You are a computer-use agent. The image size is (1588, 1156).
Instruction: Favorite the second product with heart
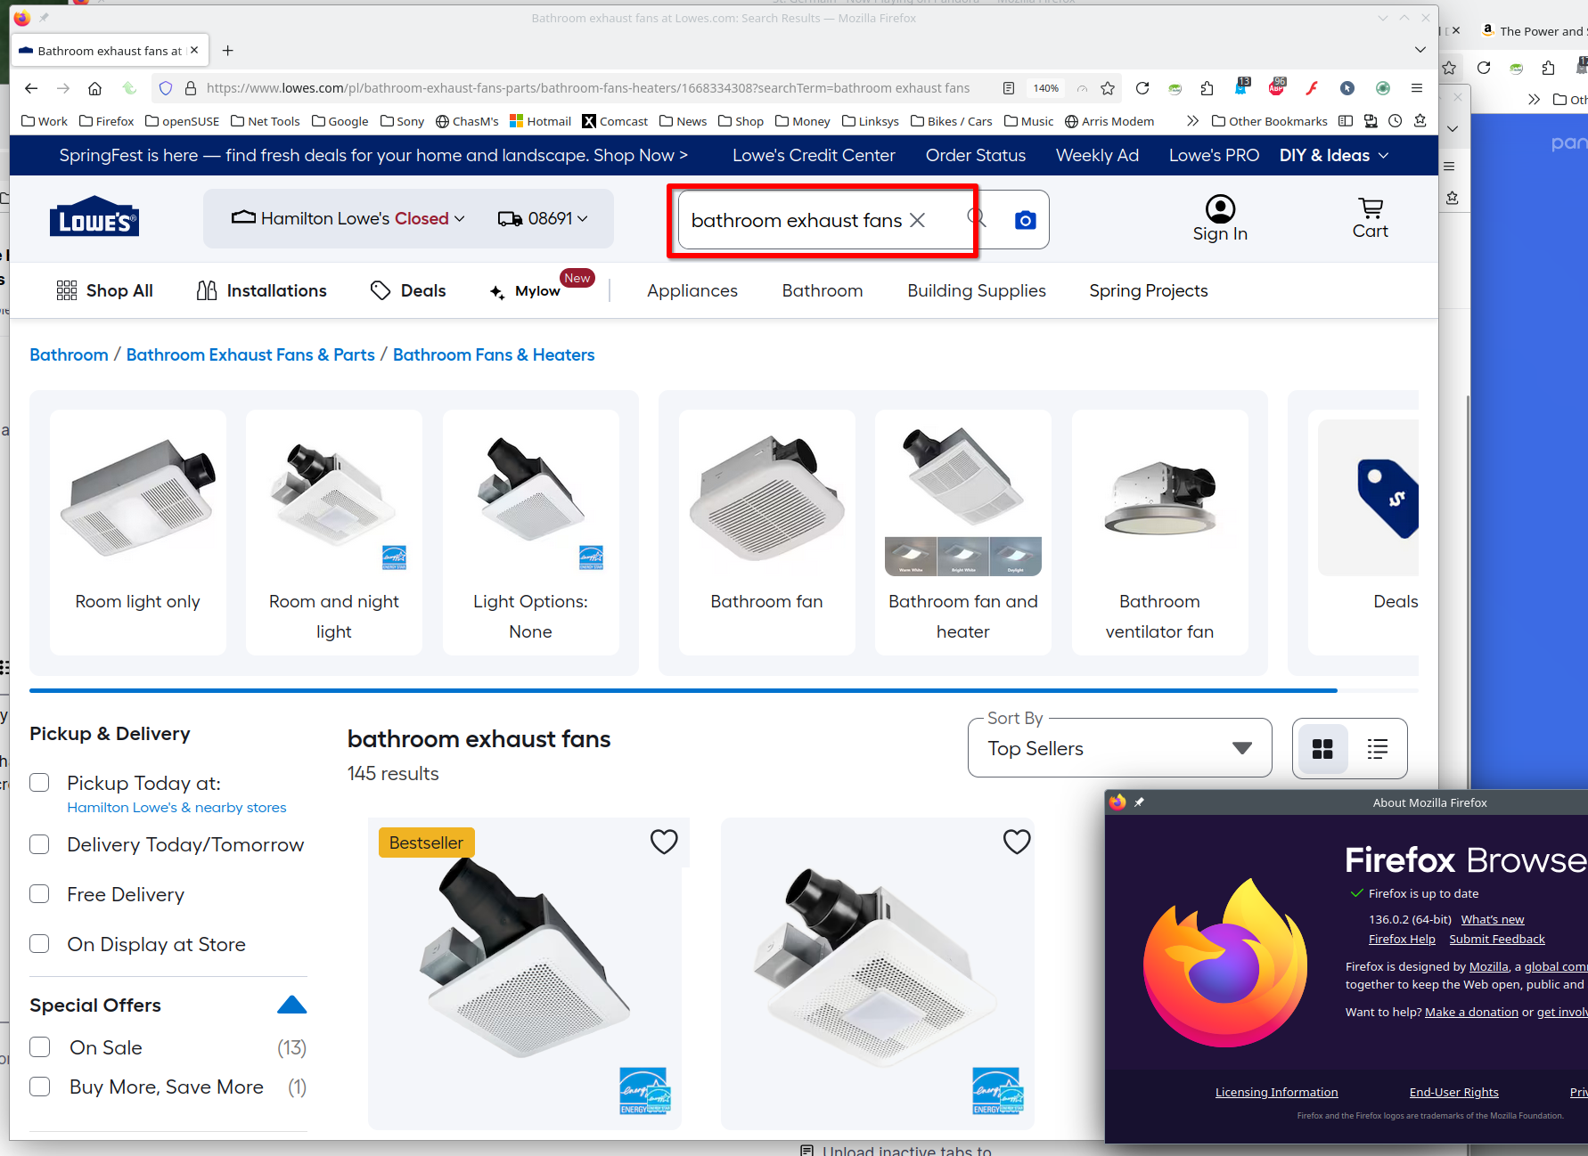pyautogui.click(x=1017, y=842)
